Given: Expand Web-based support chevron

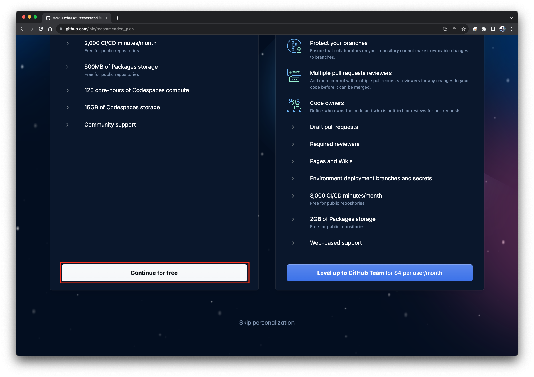Looking at the screenshot, I should (x=293, y=243).
